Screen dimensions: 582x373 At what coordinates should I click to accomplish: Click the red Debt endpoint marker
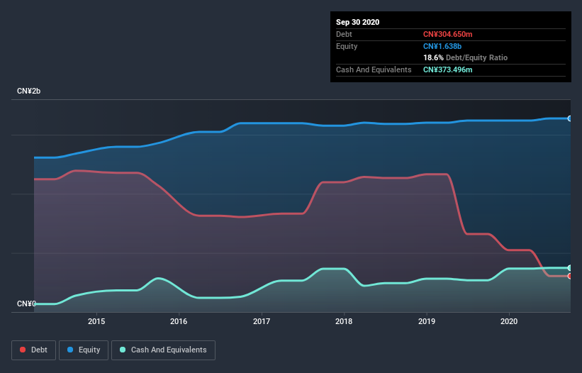click(x=570, y=276)
